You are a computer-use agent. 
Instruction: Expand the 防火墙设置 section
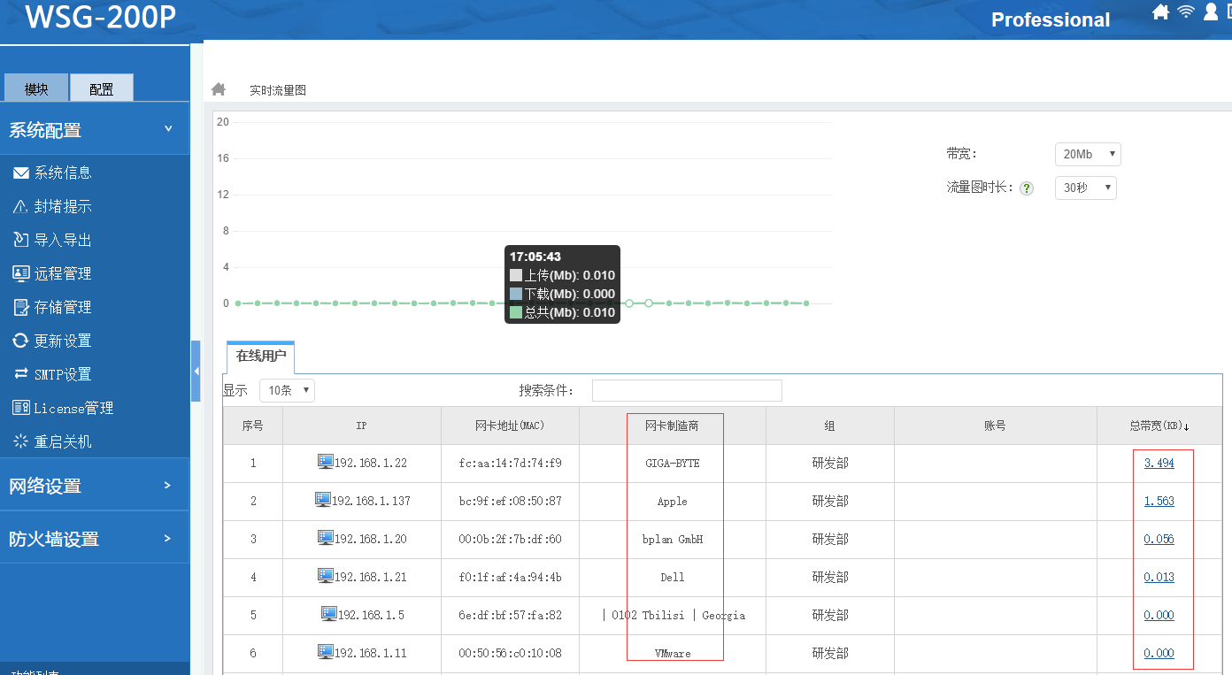(x=95, y=539)
